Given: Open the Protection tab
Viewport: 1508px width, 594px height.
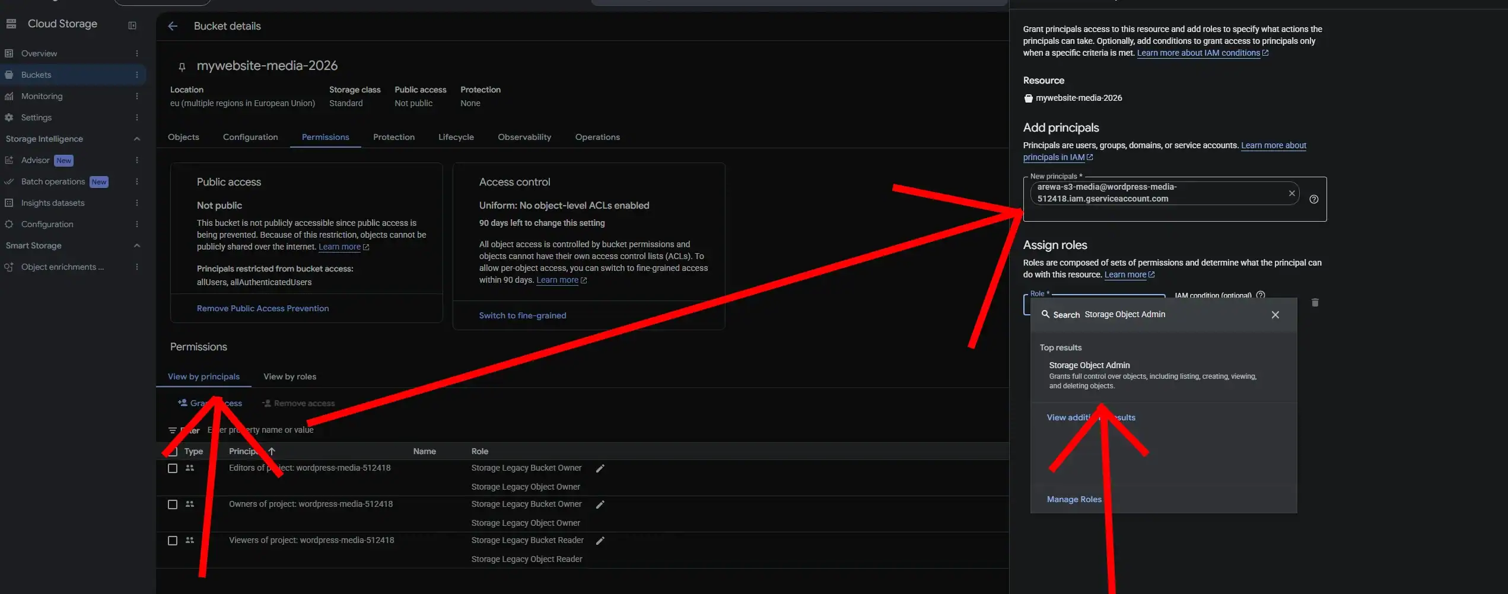Looking at the screenshot, I should tap(394, 137).
